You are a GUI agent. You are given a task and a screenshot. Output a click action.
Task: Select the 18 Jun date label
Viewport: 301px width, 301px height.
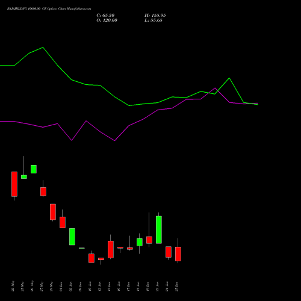(x=138, y=287)
